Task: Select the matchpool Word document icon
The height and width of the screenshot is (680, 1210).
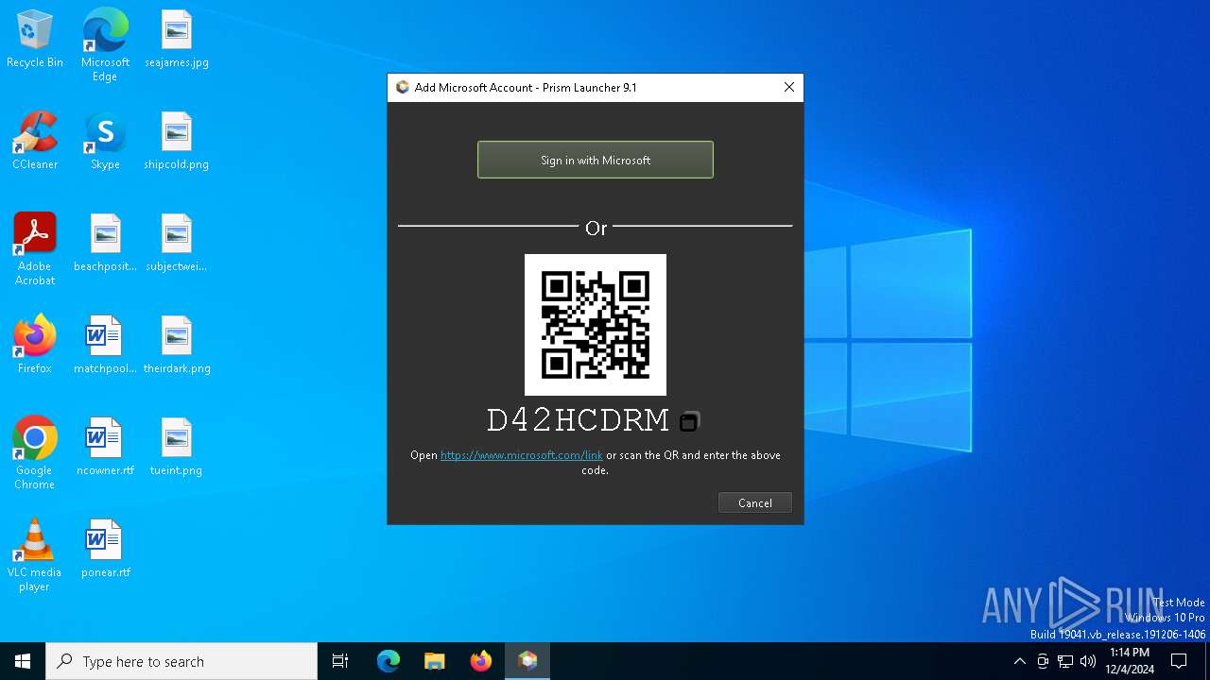Action: coord(105,345)
